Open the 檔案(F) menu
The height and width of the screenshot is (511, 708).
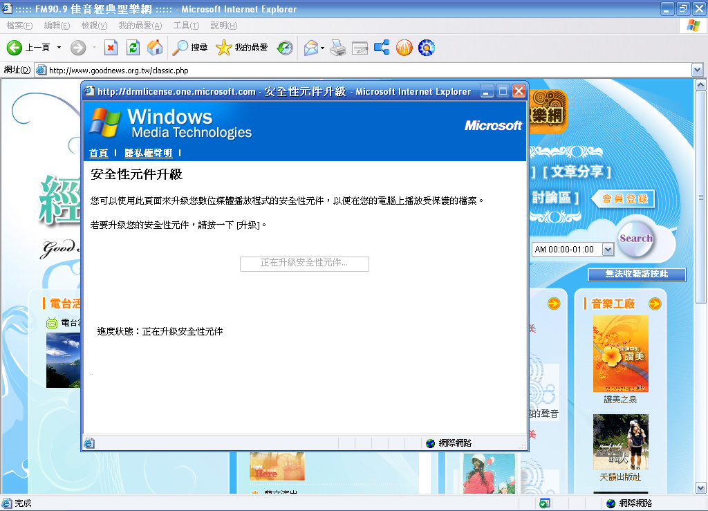pyautogui.click(x=19, y=26)
